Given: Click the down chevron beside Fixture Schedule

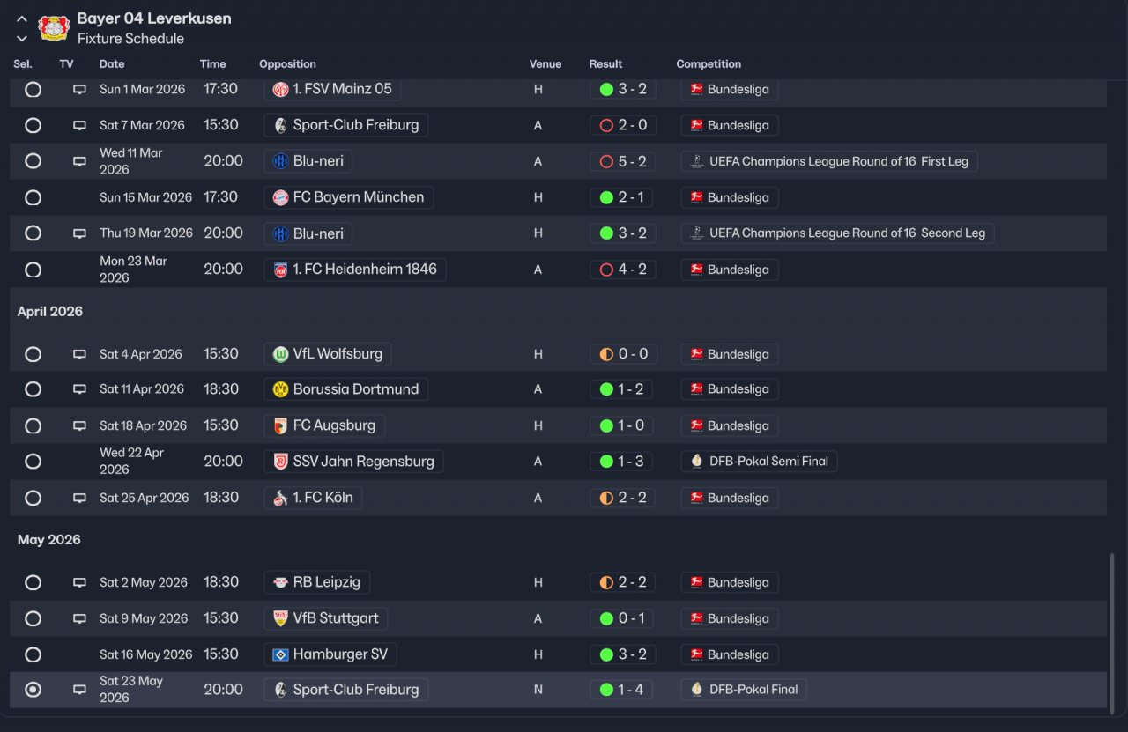Looking at the screenshot, I should 22,39.
